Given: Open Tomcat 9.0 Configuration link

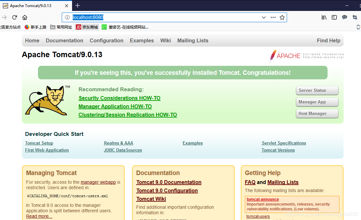Looking at the screenshot, I should click(167, 190).
